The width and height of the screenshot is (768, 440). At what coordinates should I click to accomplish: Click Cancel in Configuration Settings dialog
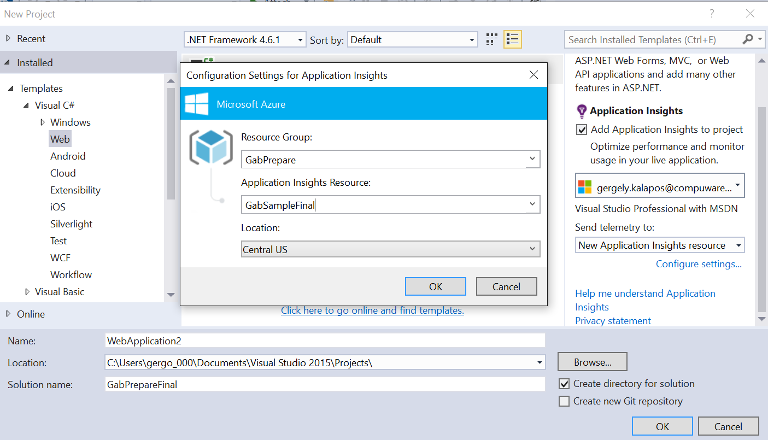pos(507,286)
